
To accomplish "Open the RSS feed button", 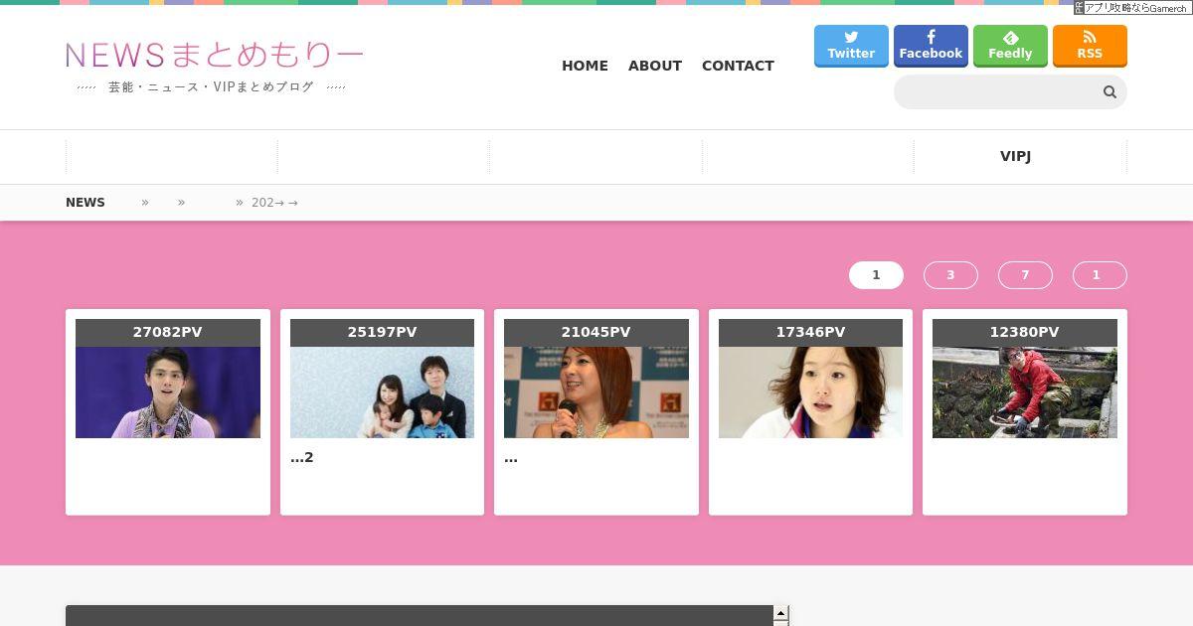I will pyautogui.click(x=1090, y=46).
